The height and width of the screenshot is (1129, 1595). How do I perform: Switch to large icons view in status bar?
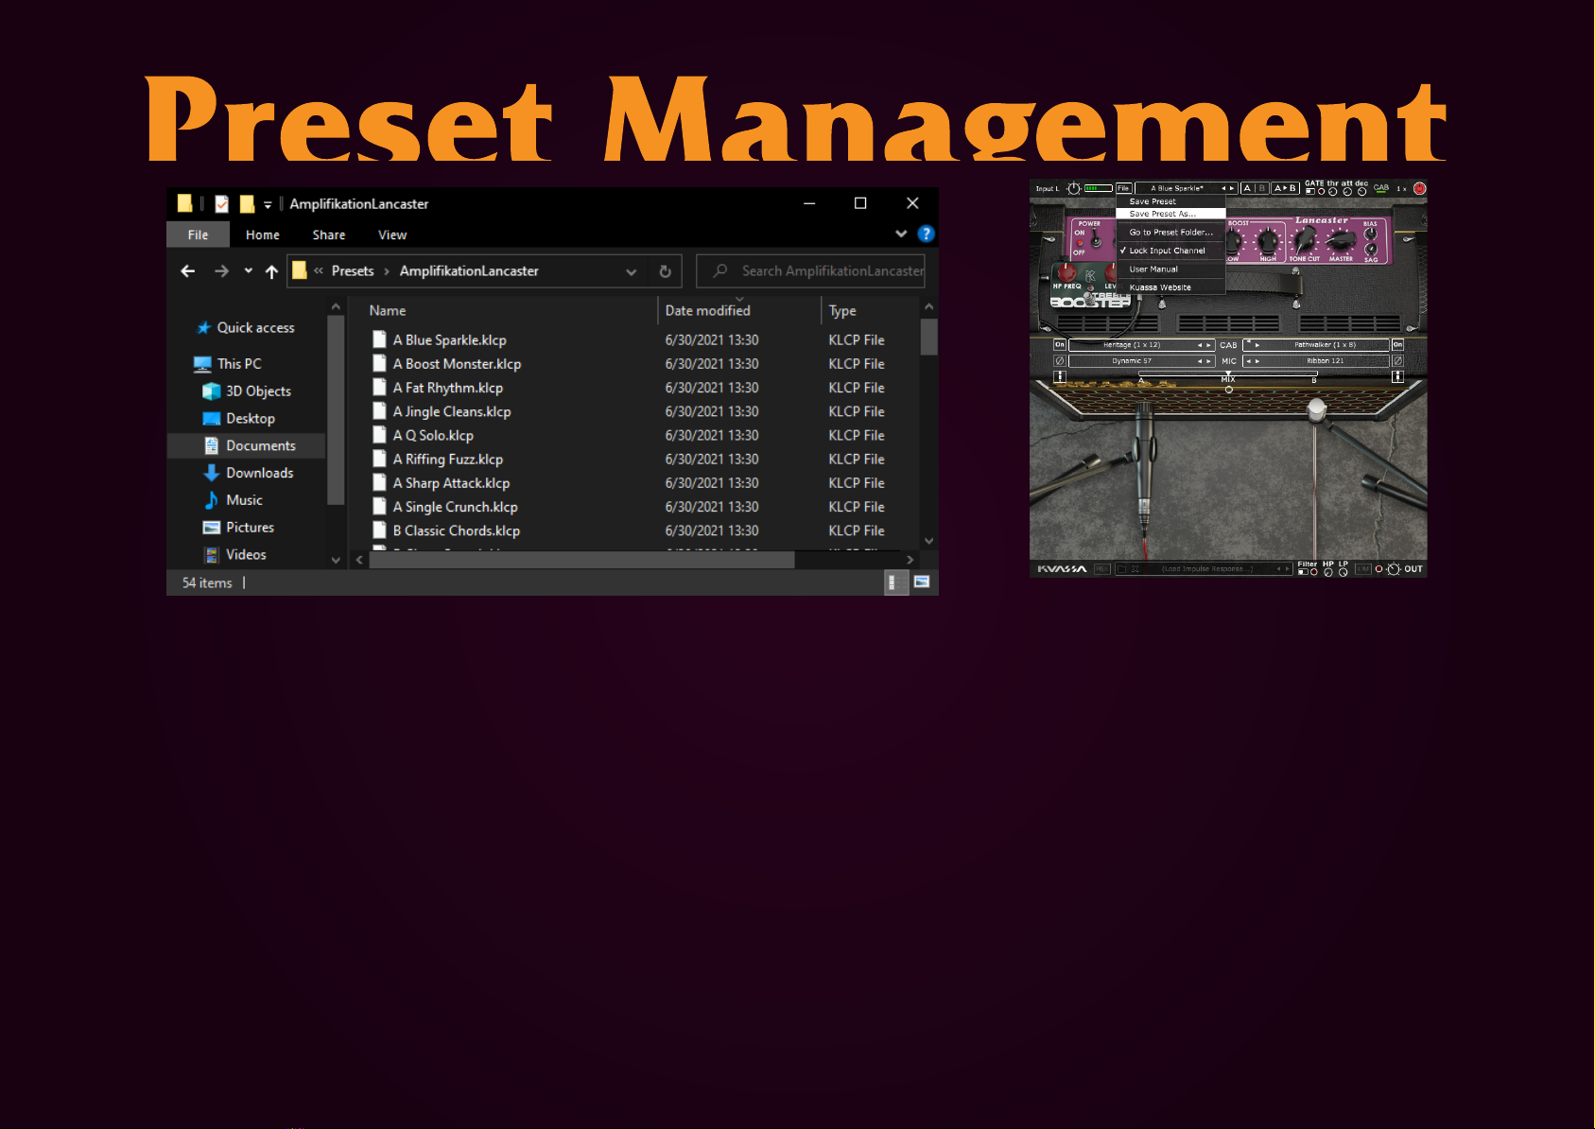pyautogui.click(x=922, y=582)
